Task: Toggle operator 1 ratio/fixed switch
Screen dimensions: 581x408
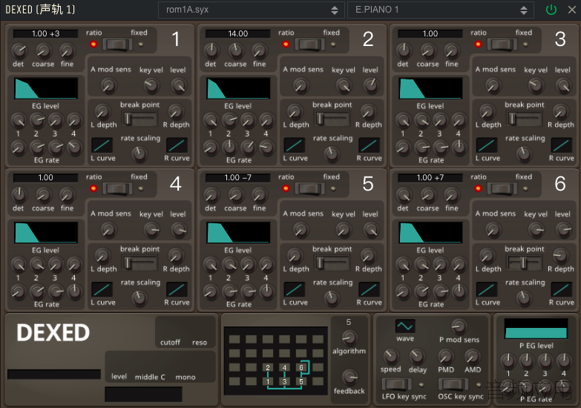Action: [117, 45]
